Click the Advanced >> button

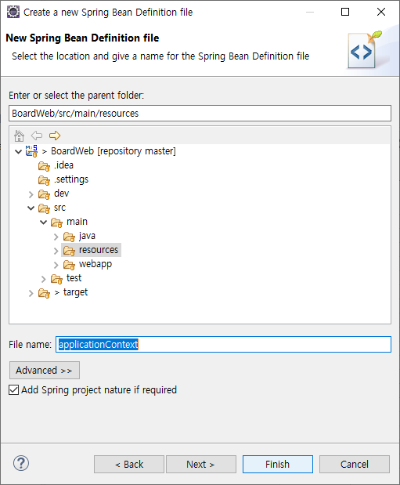(x=45, y=371)
